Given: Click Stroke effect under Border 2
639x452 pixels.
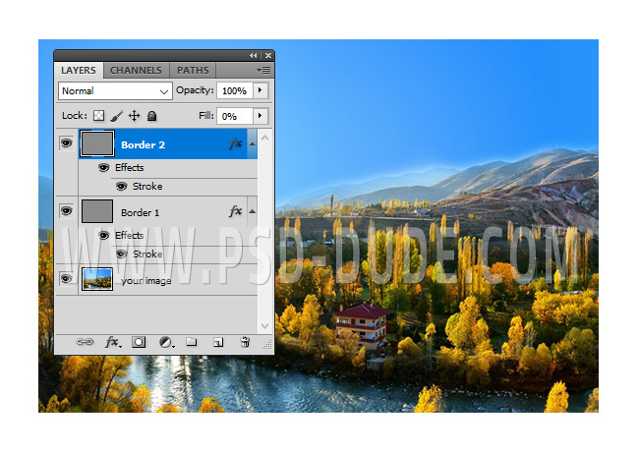Looking at the screenshot, I should [x=147, y=186].
